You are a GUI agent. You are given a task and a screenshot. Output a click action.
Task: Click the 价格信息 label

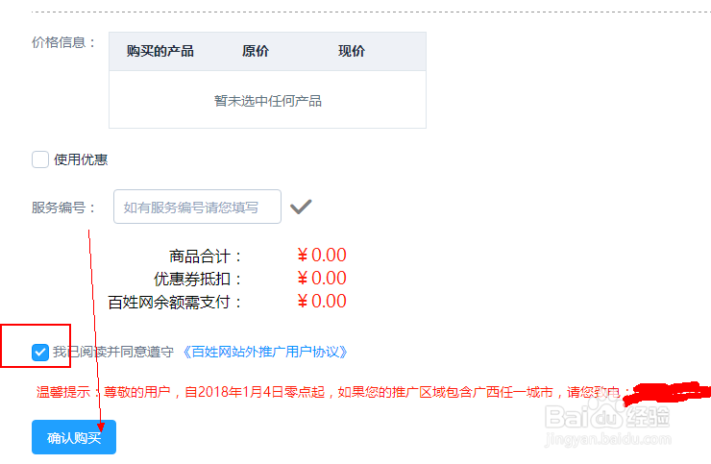point(64,42)
